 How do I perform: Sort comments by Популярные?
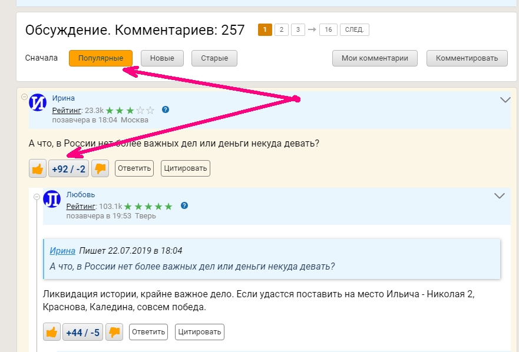pyautogui.click(x=101, y=58)
